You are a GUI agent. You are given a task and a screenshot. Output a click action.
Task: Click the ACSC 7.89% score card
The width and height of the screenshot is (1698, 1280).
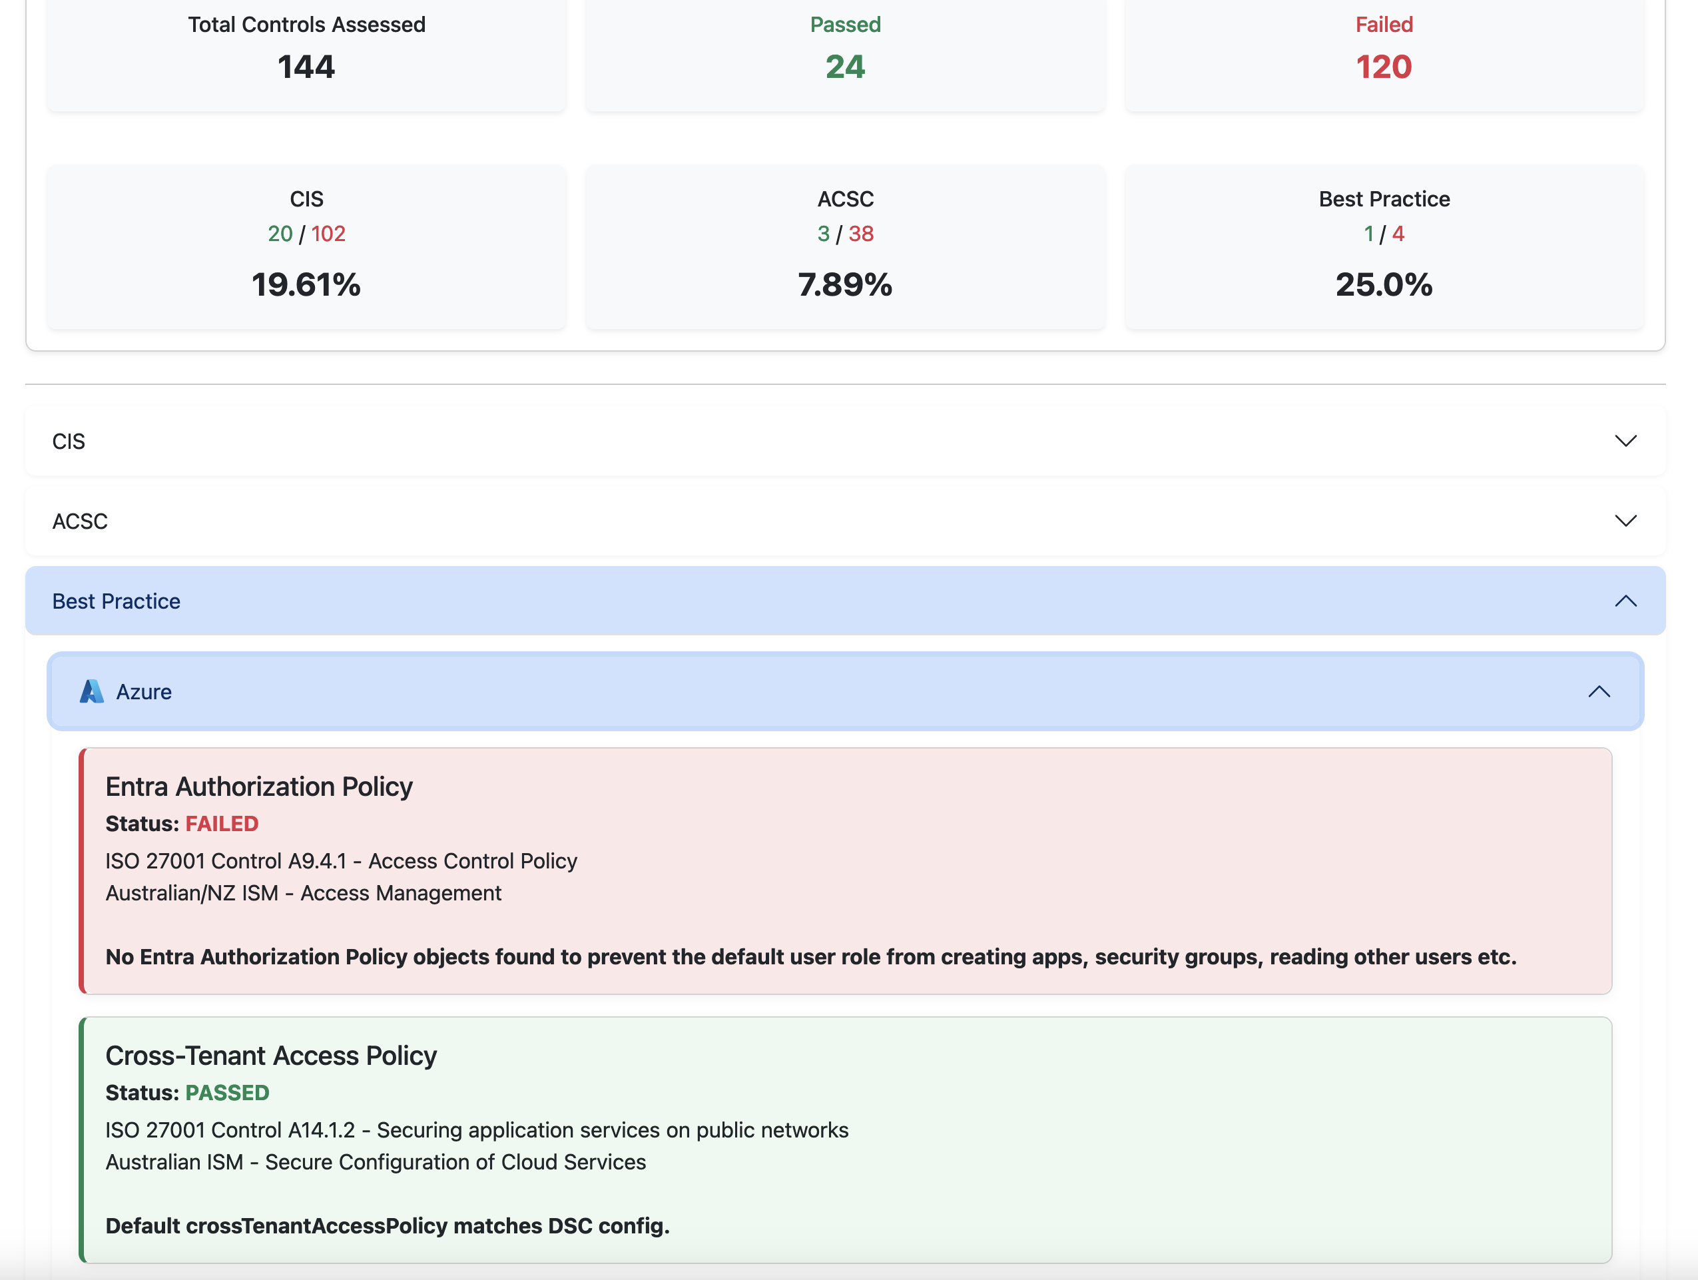(x=845, y=247)
